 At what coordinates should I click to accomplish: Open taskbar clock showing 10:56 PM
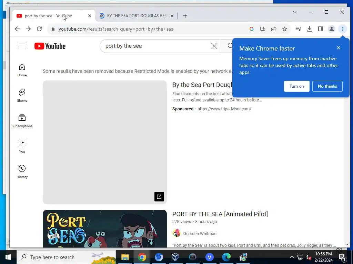tap(323, 257)
